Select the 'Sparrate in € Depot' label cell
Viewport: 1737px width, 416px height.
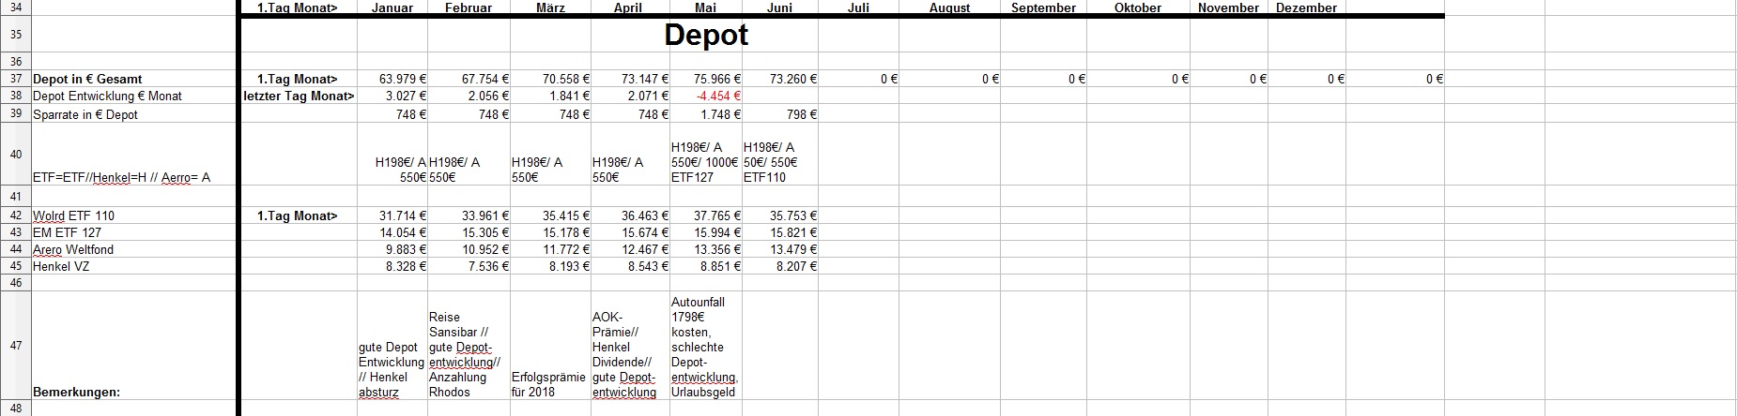[133, 114]
